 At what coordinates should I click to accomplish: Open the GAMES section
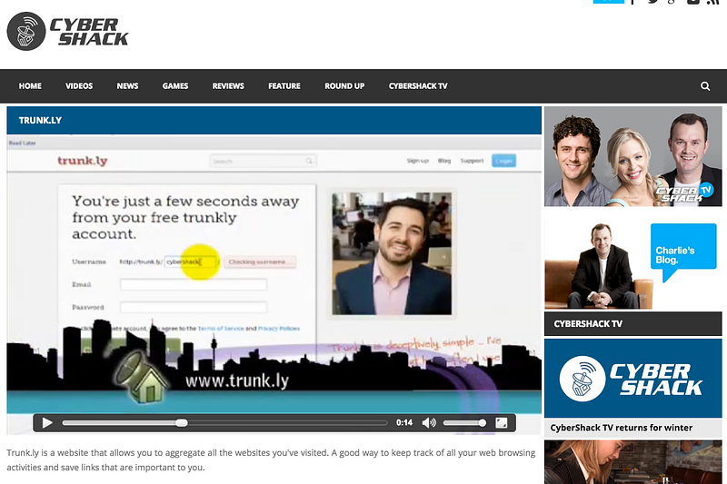(x=175, y=86)
